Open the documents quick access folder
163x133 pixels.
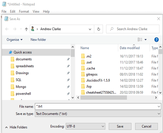(x=24, y=59)
